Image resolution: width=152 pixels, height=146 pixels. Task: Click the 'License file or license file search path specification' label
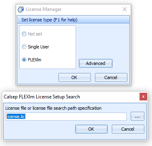pos(53,108)
